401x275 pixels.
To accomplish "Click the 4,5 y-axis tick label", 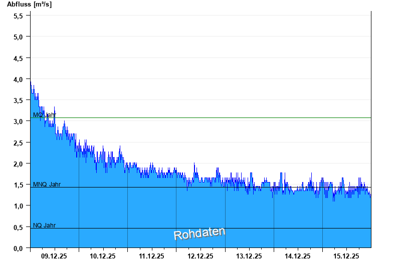I will pyautogui.click(x=18, y=58).
